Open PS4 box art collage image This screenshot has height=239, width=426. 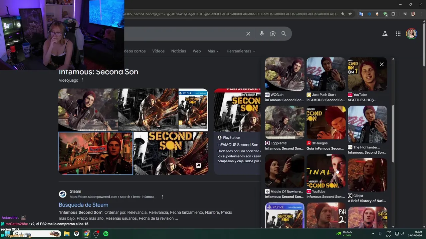coord(193,110)
